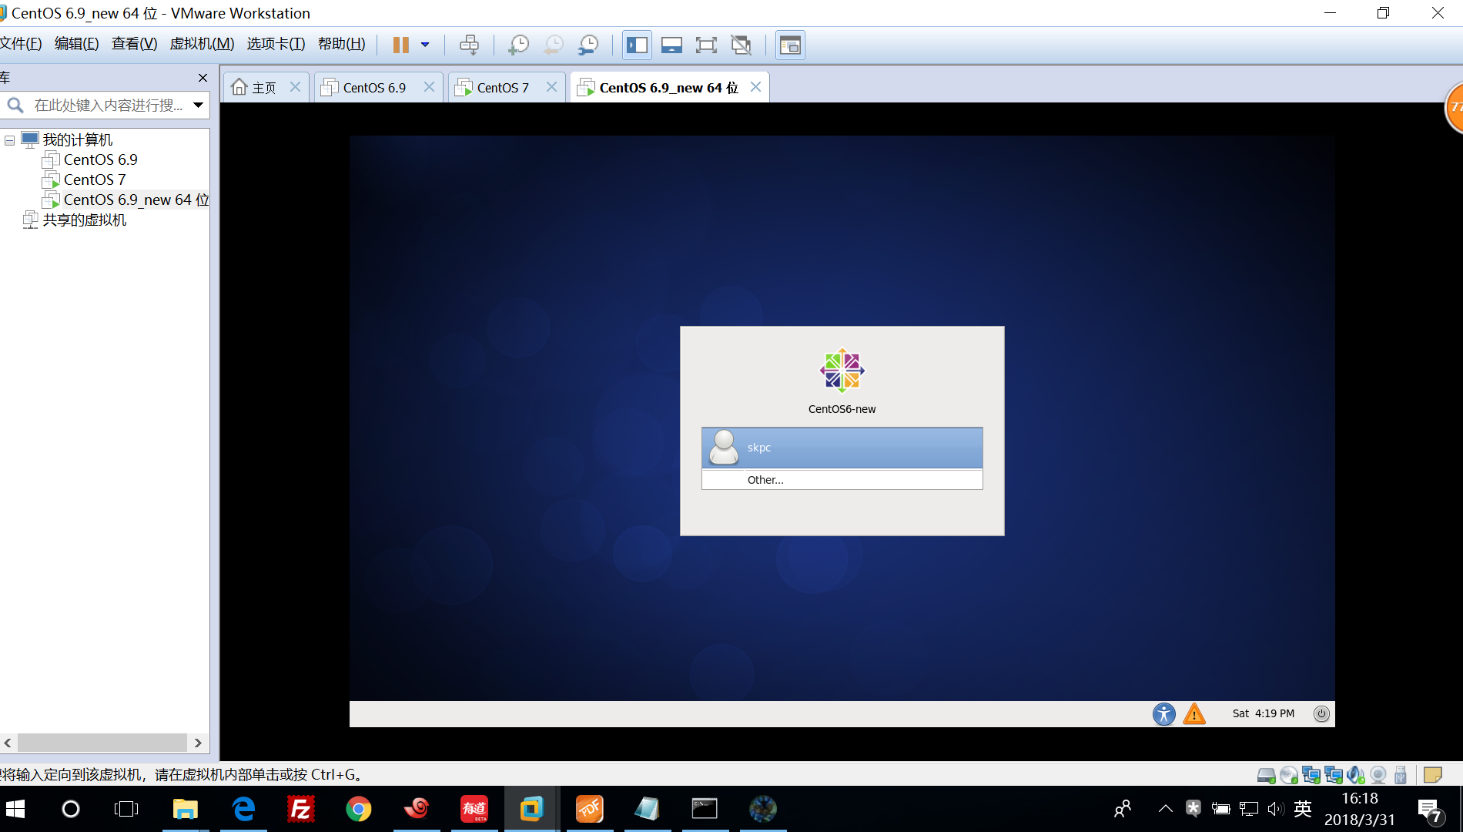Open the PDF reader on taskbar
Image resolution: width=1463 pixels, height=832 pixels.
pos(589,809)
